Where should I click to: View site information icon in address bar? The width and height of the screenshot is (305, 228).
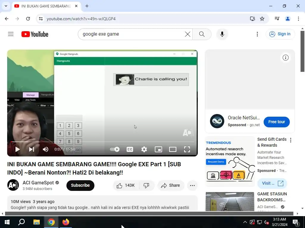[x=41, y=19]
